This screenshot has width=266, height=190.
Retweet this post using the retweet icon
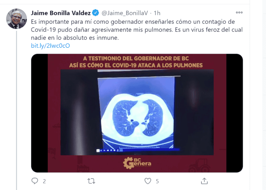91,181
